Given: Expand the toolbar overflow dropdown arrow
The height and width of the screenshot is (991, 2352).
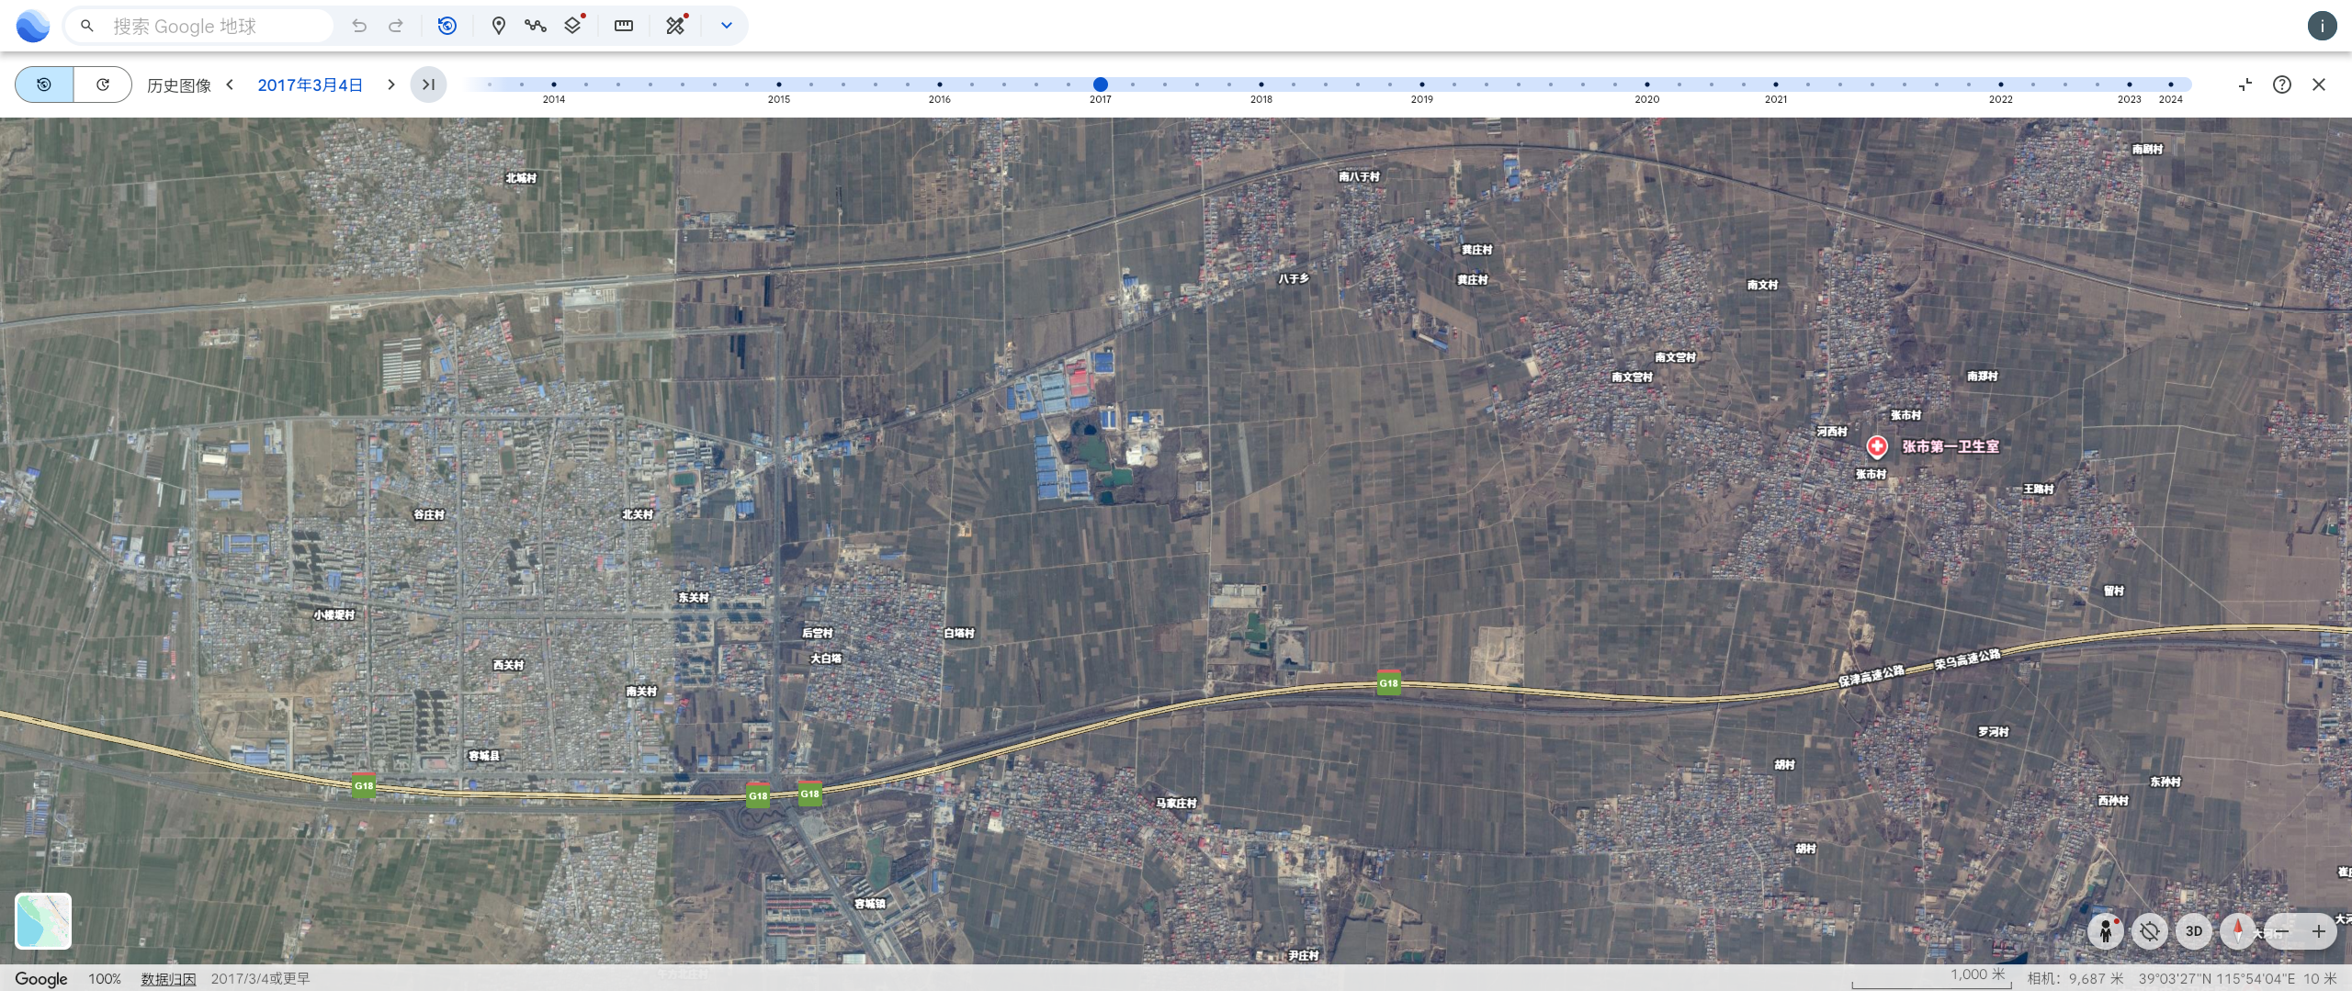Looking at the screenshot, I should (726, 26).
